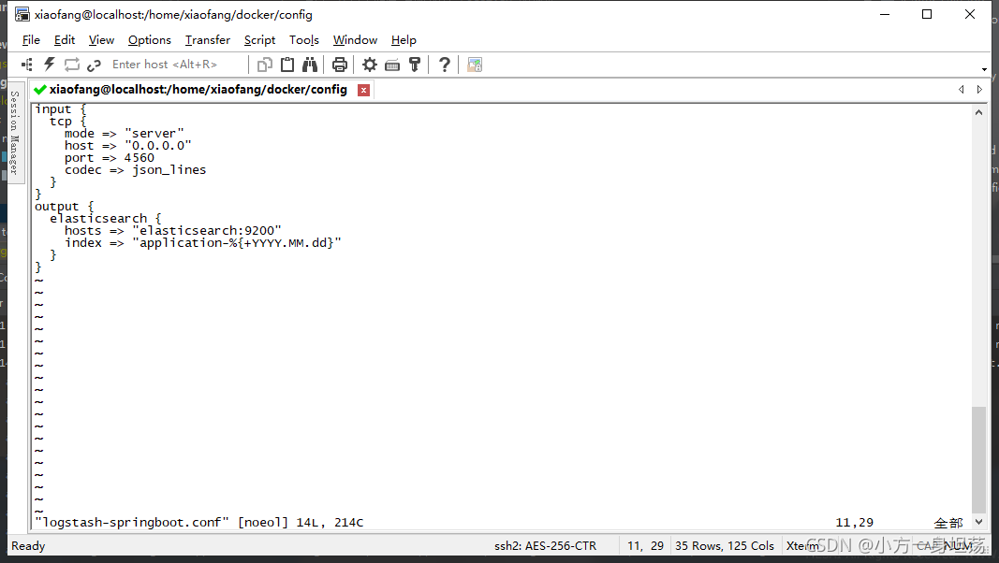Click the Paste clipboard icon
Viewport: 999px width, 563px height.
(x=287, y=65)
